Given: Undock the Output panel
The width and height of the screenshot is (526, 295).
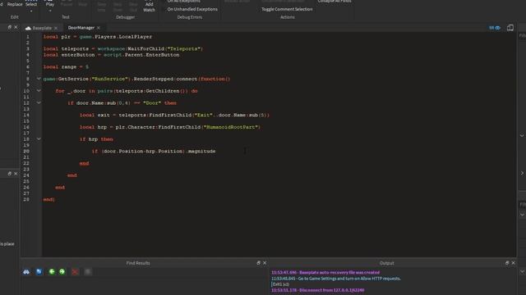Looking at the screenshot, I should [507, 263].
